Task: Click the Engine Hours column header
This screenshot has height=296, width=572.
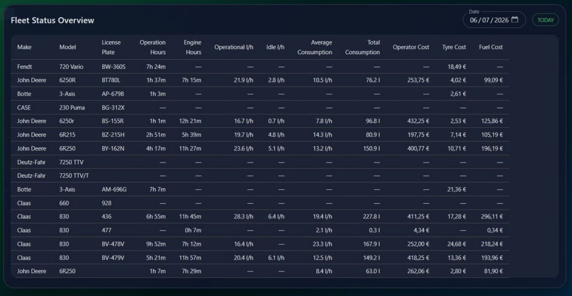Action: tap(193, 47)
